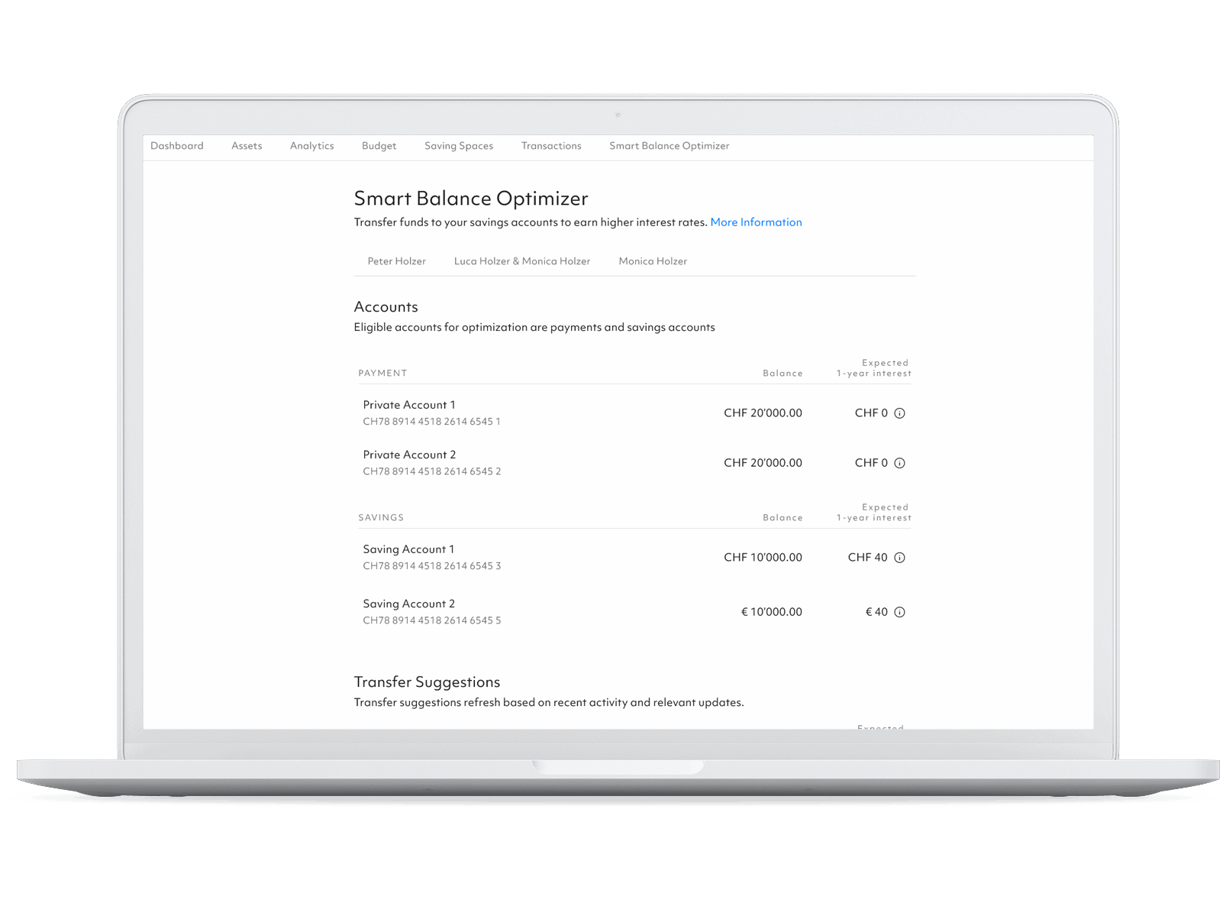Open the Budget page

point(379,146)
